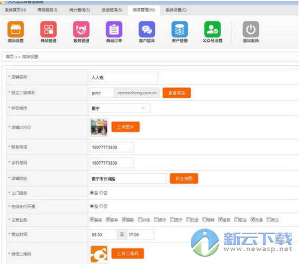Expand the 所在城市 dropdown showing 南宁
This screenshot has width=299, height=264.
pos(120,108)
